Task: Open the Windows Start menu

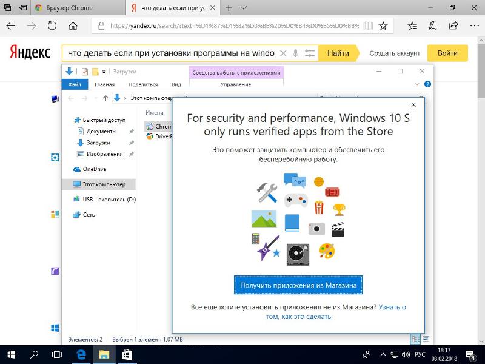Action: [x=11, y=354]
